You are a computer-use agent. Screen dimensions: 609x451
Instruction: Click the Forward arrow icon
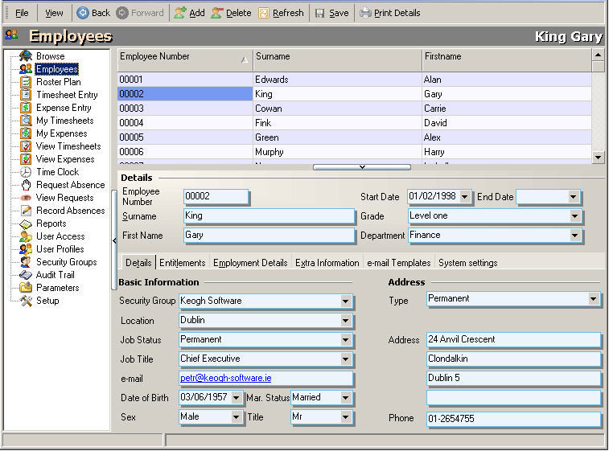coord(122,13)
